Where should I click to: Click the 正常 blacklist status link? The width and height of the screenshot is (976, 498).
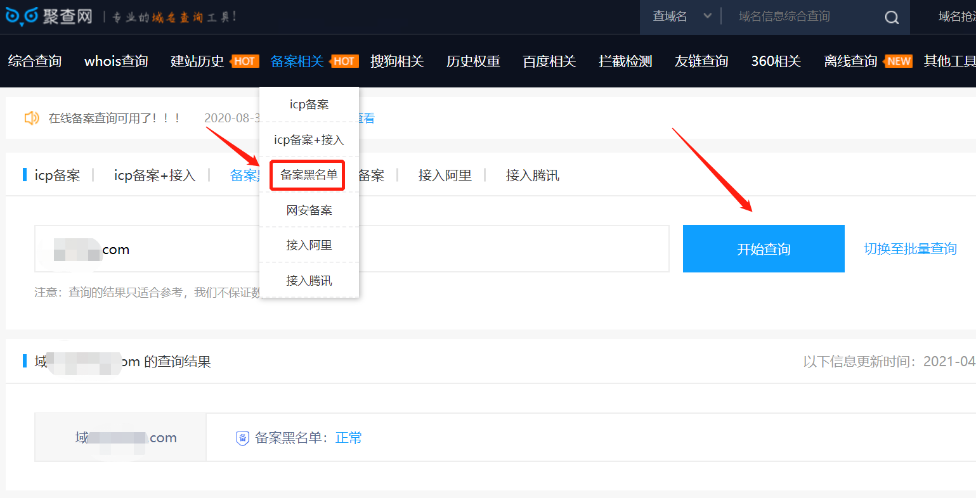(x=348, y=438)
